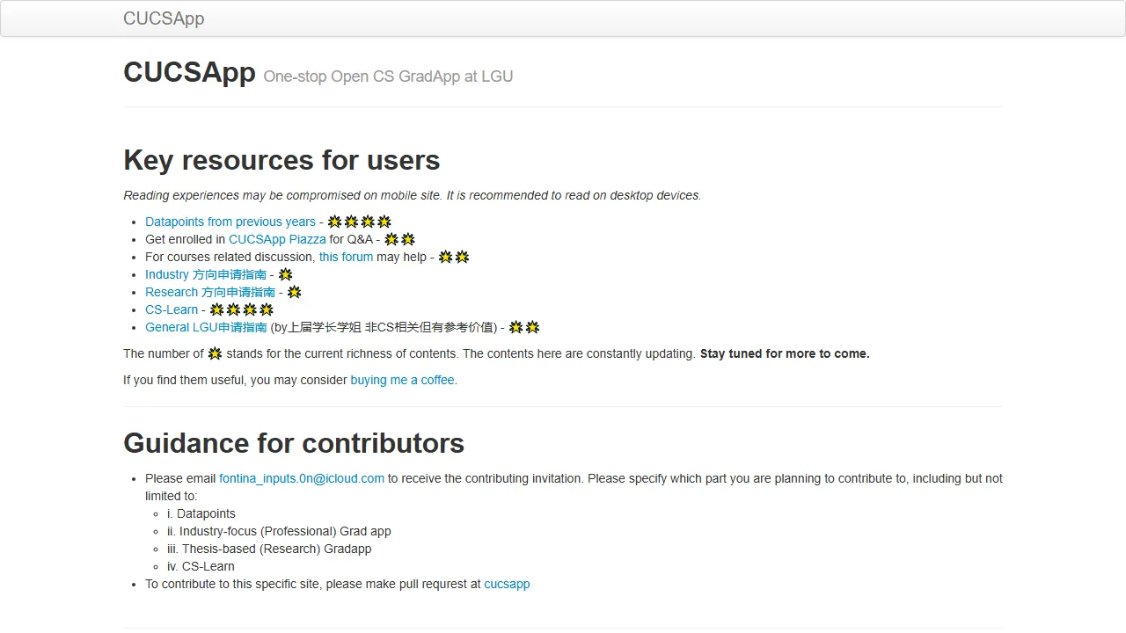Click the "Key resources for users" heading
This screenshot has width=1126, height=633.
(x=281, y=160)
